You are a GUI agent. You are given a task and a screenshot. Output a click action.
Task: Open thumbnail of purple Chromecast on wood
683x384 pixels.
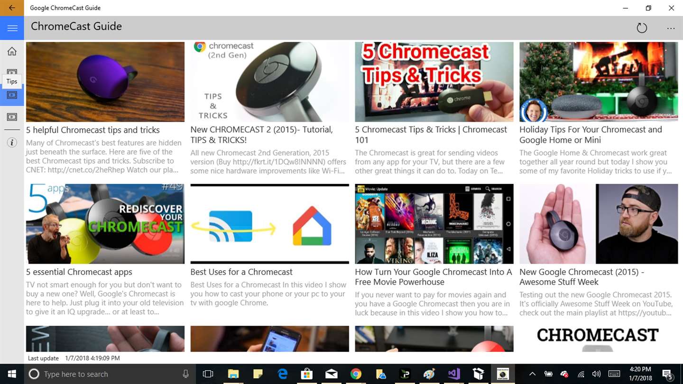click(x=105, y=82)
